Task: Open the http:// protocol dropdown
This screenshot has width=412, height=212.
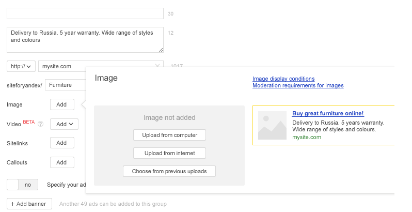Action: pos(21,66)
